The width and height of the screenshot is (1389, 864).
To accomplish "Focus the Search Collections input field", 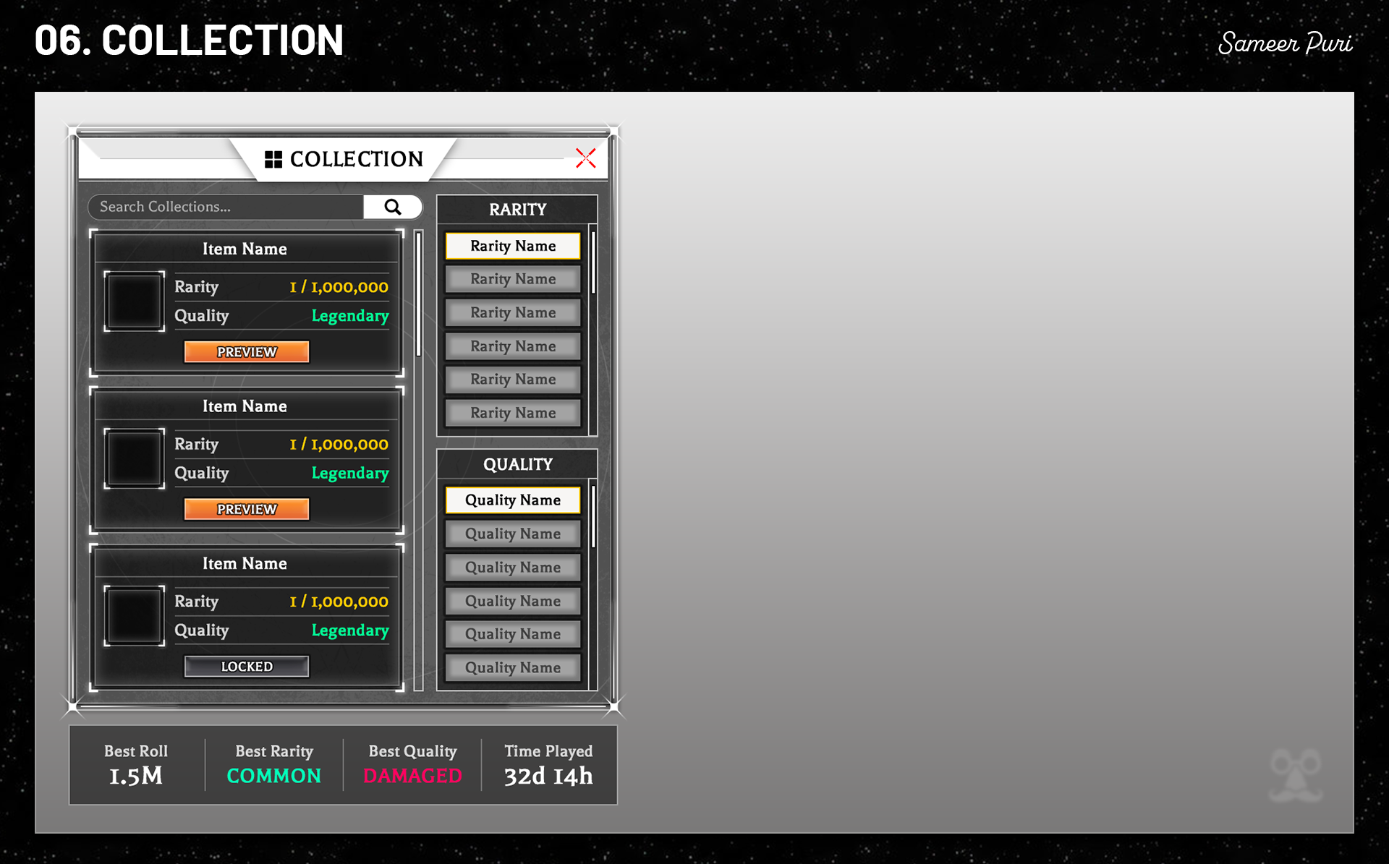I will point(226,207).
